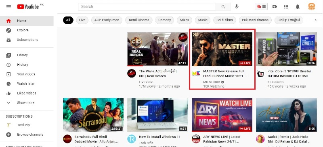Open the create video camera icon
Image resolution: width=323 pixels, height=147 pixels.
(x=275, y=6)
